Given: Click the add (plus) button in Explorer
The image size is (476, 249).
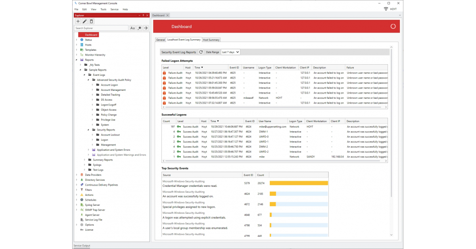Looking at the screenshot, I should tap(78, 21).
